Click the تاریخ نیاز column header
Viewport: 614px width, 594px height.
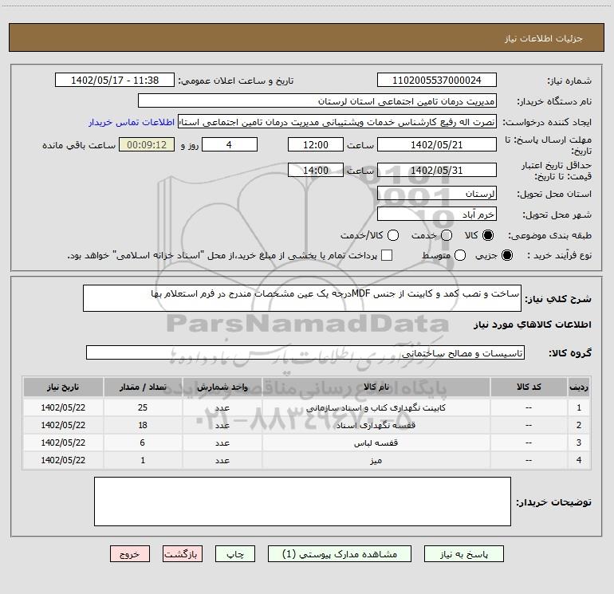point(63,387)
